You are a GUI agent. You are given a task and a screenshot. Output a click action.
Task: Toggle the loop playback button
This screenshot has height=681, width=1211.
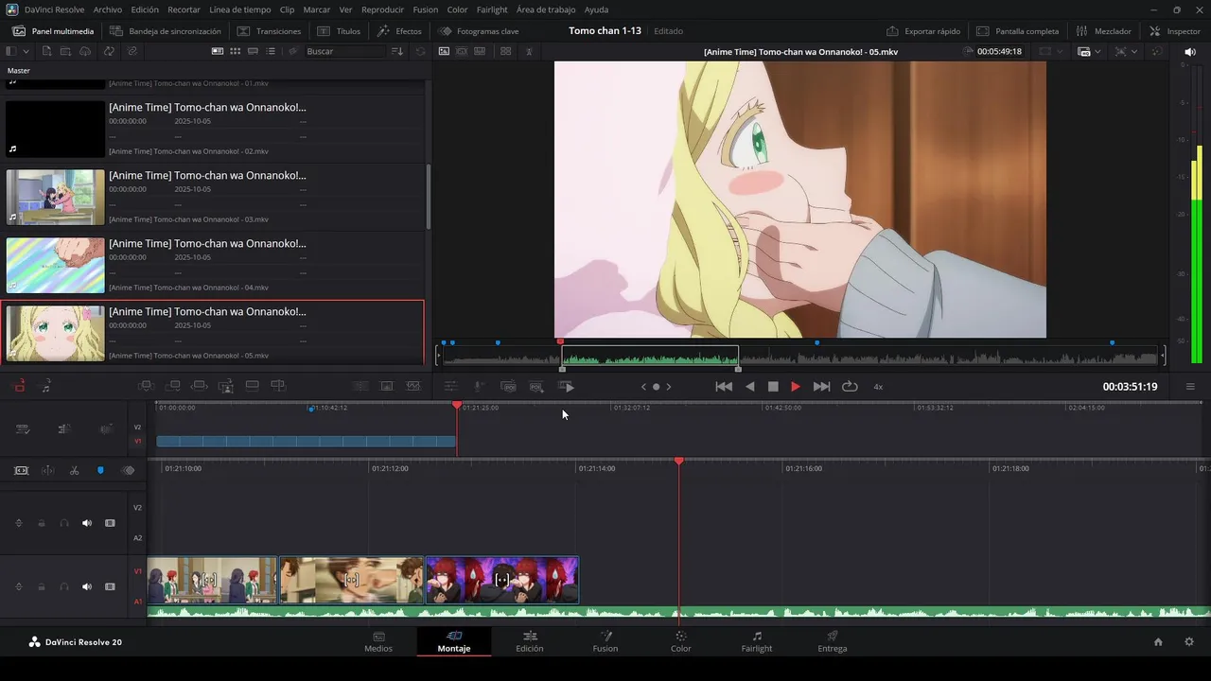850,386
